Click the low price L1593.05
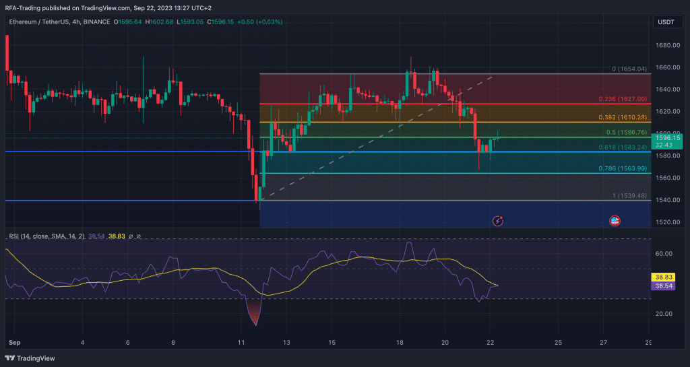This screenshot has height=367, width=690. pyautogui.click(x=190, y=22)
